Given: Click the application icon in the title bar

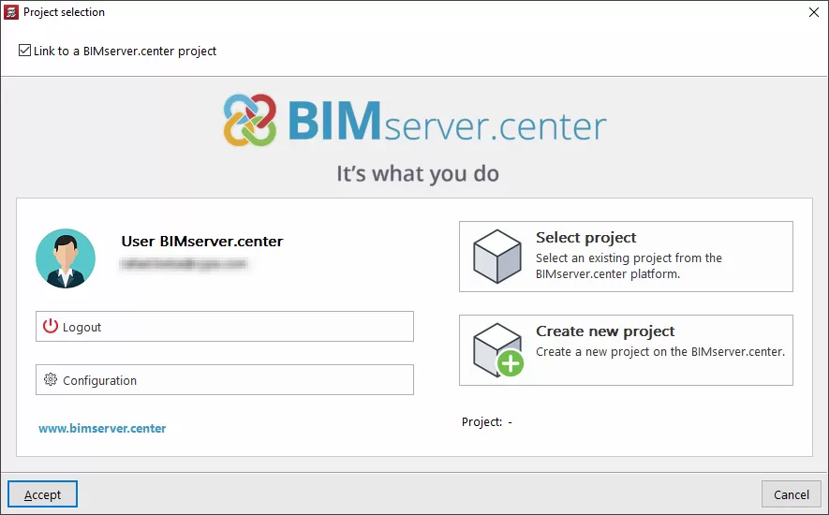Looking at the screenshot, I should [x=11, y=12].
